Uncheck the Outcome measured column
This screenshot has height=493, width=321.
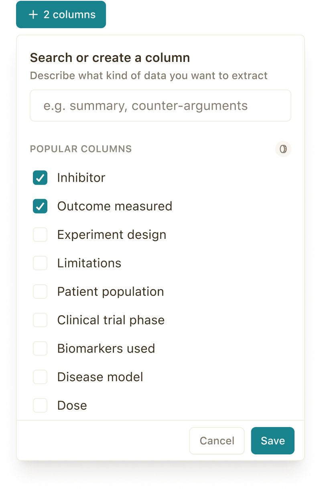(x=40, y=206)
